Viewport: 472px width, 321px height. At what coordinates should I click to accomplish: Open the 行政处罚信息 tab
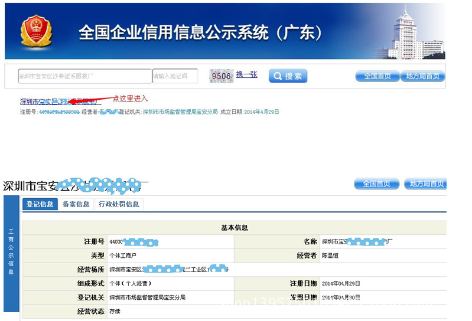(x=119, y=204)
